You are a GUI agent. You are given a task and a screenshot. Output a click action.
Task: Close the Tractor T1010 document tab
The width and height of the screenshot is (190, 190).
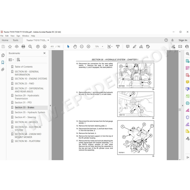(48, 40)
